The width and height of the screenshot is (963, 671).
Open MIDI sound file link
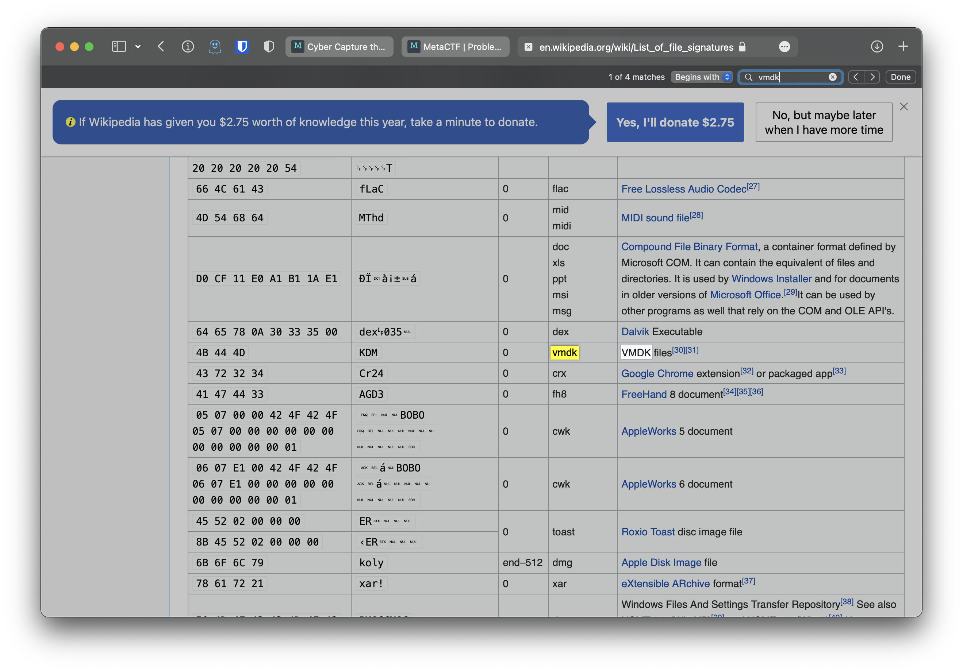[x=655, y=218]
